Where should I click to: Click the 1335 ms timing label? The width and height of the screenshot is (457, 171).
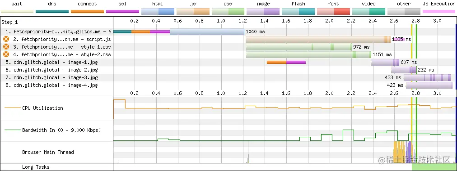[x=401, y=39]
